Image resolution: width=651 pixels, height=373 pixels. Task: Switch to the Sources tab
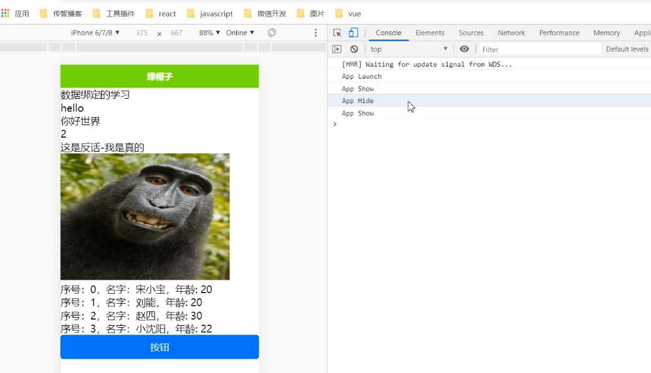pyautogui.click(x=471, y=33)
